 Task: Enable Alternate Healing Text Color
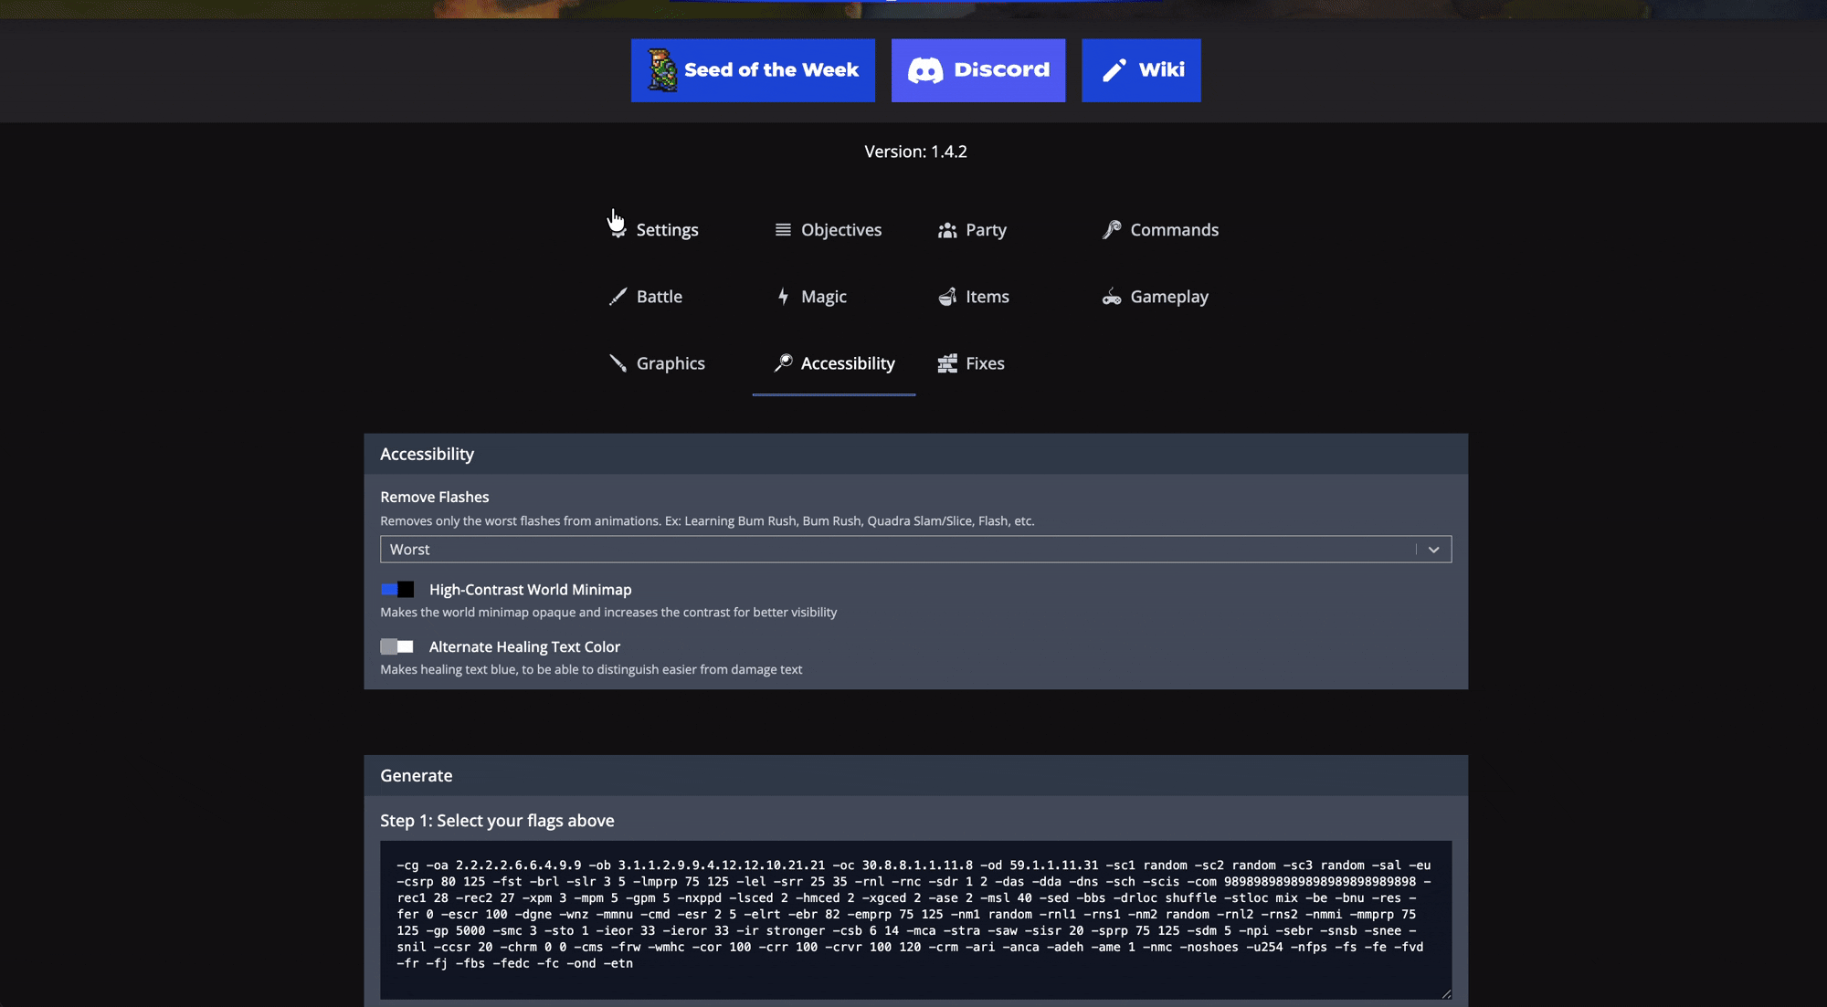pos(396,646)
